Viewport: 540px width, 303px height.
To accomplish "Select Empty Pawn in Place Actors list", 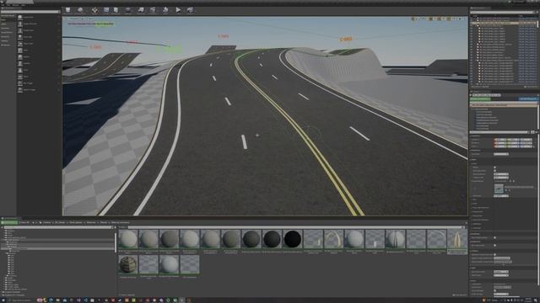I will (x=39, y=30).
